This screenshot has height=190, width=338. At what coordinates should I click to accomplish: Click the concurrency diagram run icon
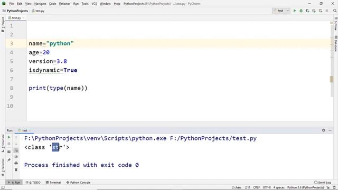pos(321,11)
